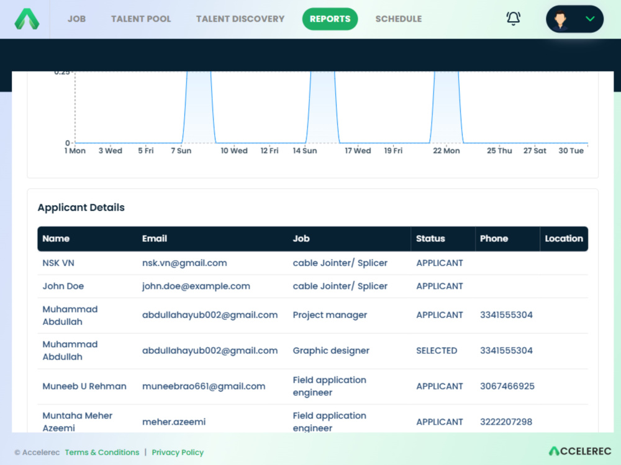Expand the profile dropdown chevron
This screenshot has width=621, height=465.
point(590,19)
